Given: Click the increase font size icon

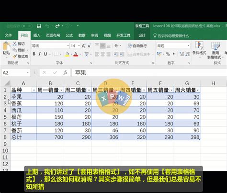Looking at the screenshot, I should (x=83, y=46).
